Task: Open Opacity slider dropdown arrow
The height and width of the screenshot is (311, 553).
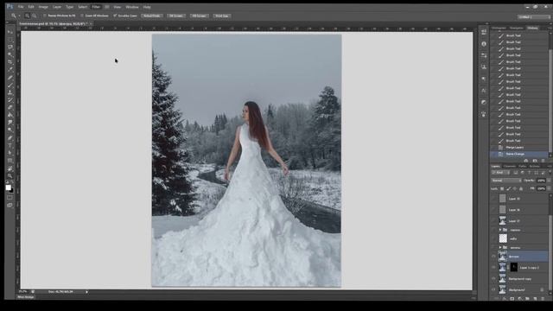Action: 549,181
